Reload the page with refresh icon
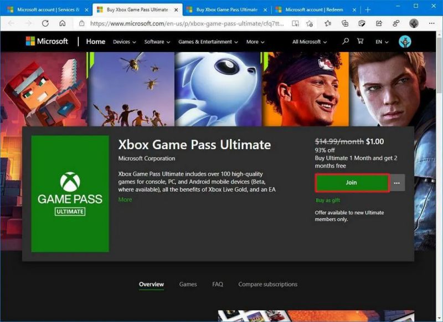This screenshot has height=322, width=443. click(x=45, y=23)
